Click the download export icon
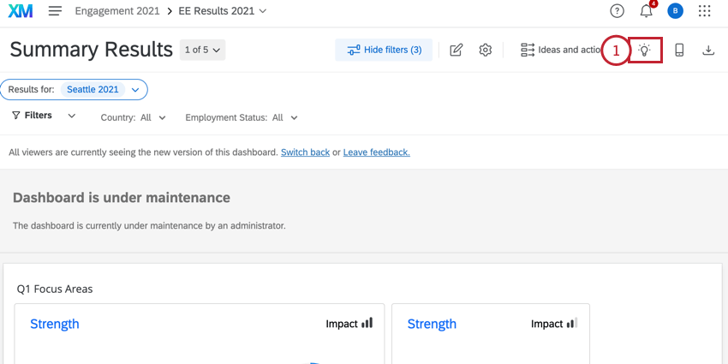The height and width of the screenshot is (364, 728). click(708, 50)
